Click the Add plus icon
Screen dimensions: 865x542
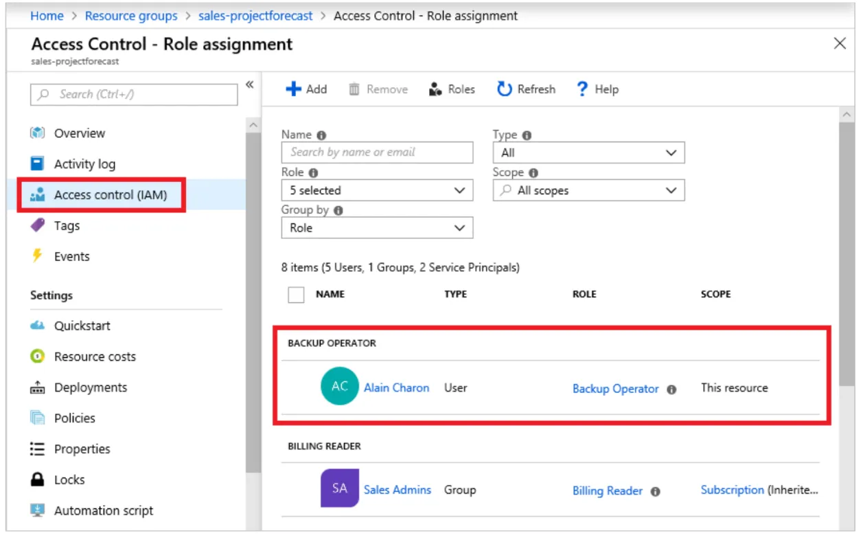[x=294, y=89]
